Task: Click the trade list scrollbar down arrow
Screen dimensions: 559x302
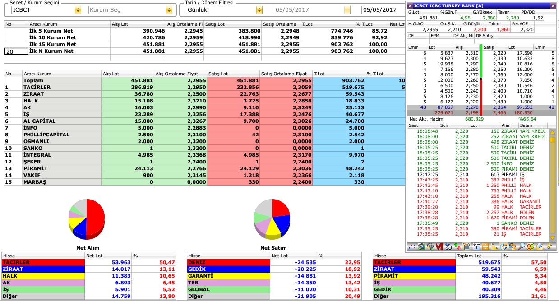Action: click(552, 237)
